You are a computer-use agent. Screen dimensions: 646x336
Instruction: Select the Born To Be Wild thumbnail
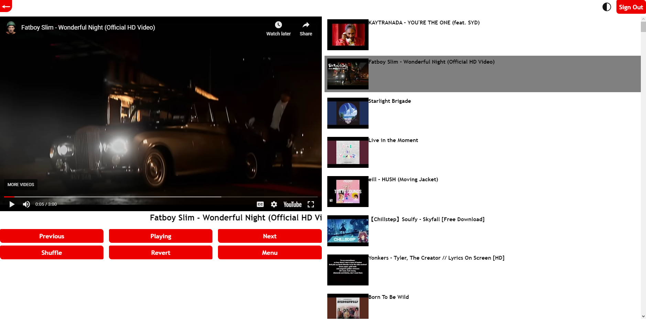(x=348, y=306)
